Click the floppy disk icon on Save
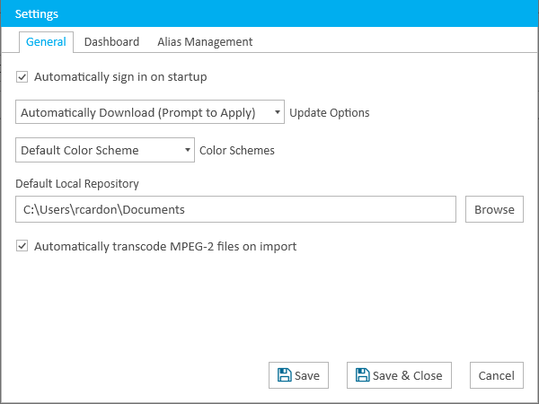The width and height of the screenshot is (539, 404). point(284,375)
